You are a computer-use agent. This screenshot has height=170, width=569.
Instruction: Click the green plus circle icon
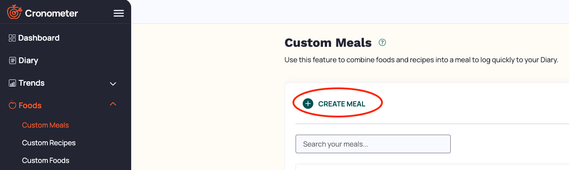point(308,104)
